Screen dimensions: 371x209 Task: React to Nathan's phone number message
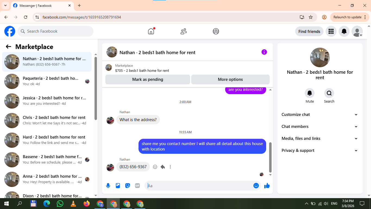tap(155, 167)
